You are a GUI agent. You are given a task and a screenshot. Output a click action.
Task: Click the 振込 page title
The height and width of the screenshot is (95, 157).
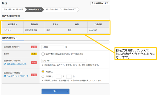(x=4, y=3)
